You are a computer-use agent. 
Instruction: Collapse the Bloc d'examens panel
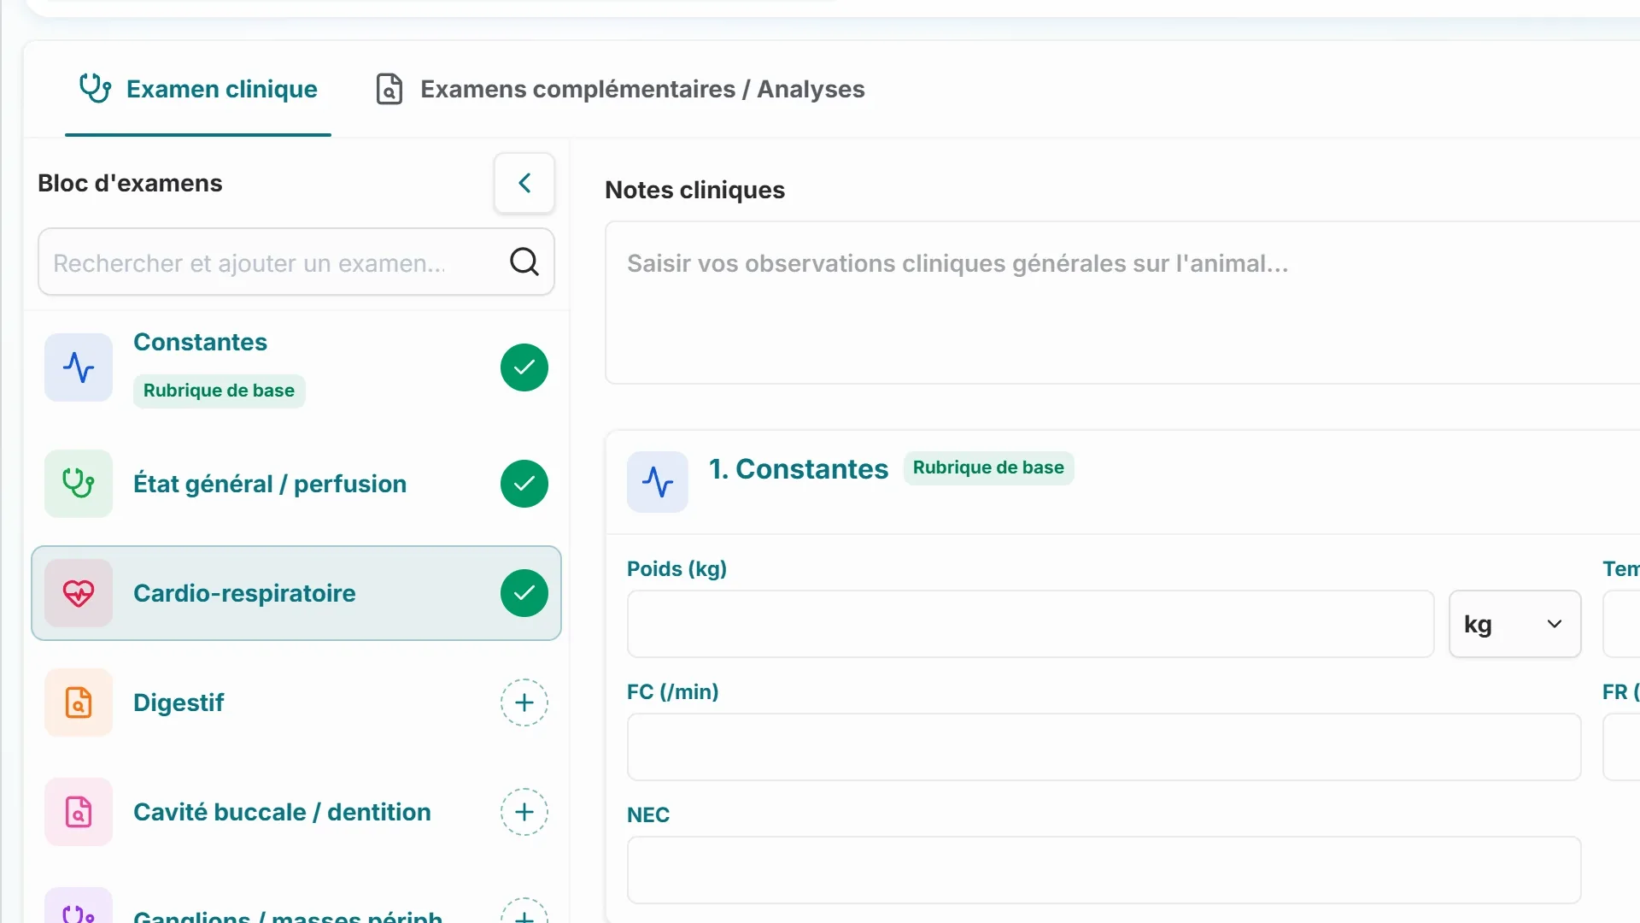[524, 183]
